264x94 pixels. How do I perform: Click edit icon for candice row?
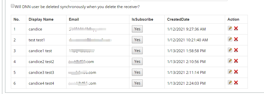(x=230, y=28)
